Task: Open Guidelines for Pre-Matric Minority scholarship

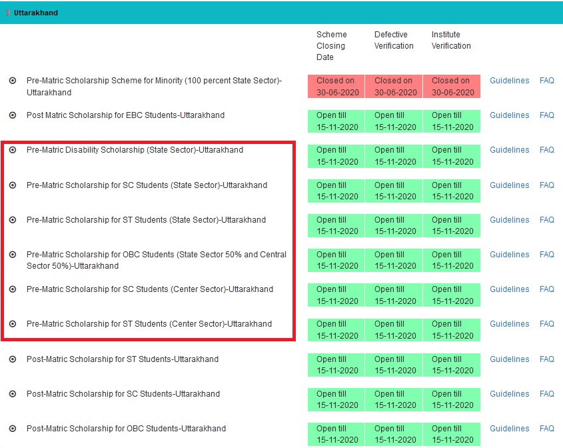Action: point(509,81)
